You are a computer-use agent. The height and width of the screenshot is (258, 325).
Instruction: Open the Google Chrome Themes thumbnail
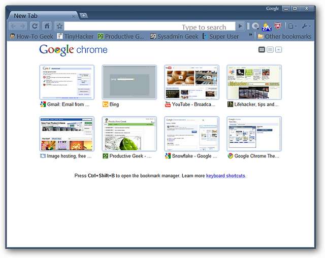tap(254, 134)
